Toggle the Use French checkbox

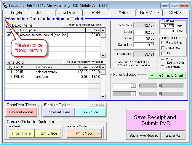(x=163, y=67)
